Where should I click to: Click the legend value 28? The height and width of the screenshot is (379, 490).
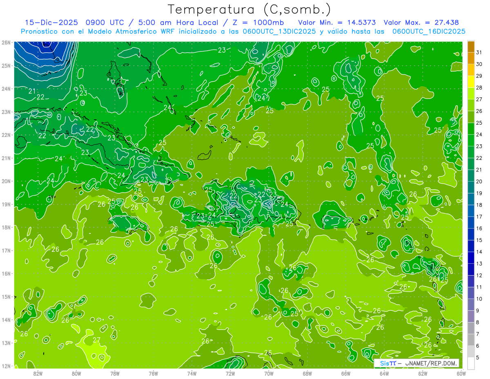[x=479, y=87]
